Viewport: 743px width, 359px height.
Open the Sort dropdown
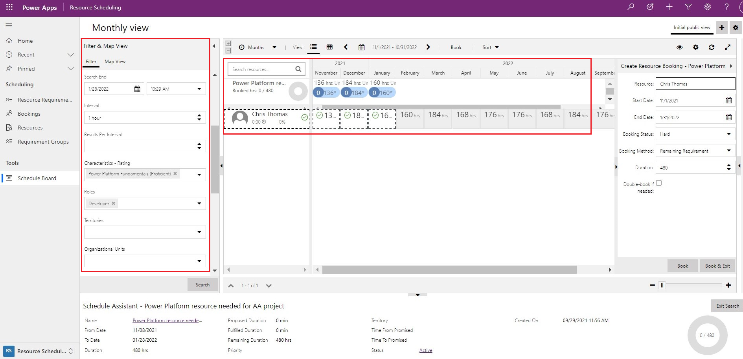[x=491, y=47]
